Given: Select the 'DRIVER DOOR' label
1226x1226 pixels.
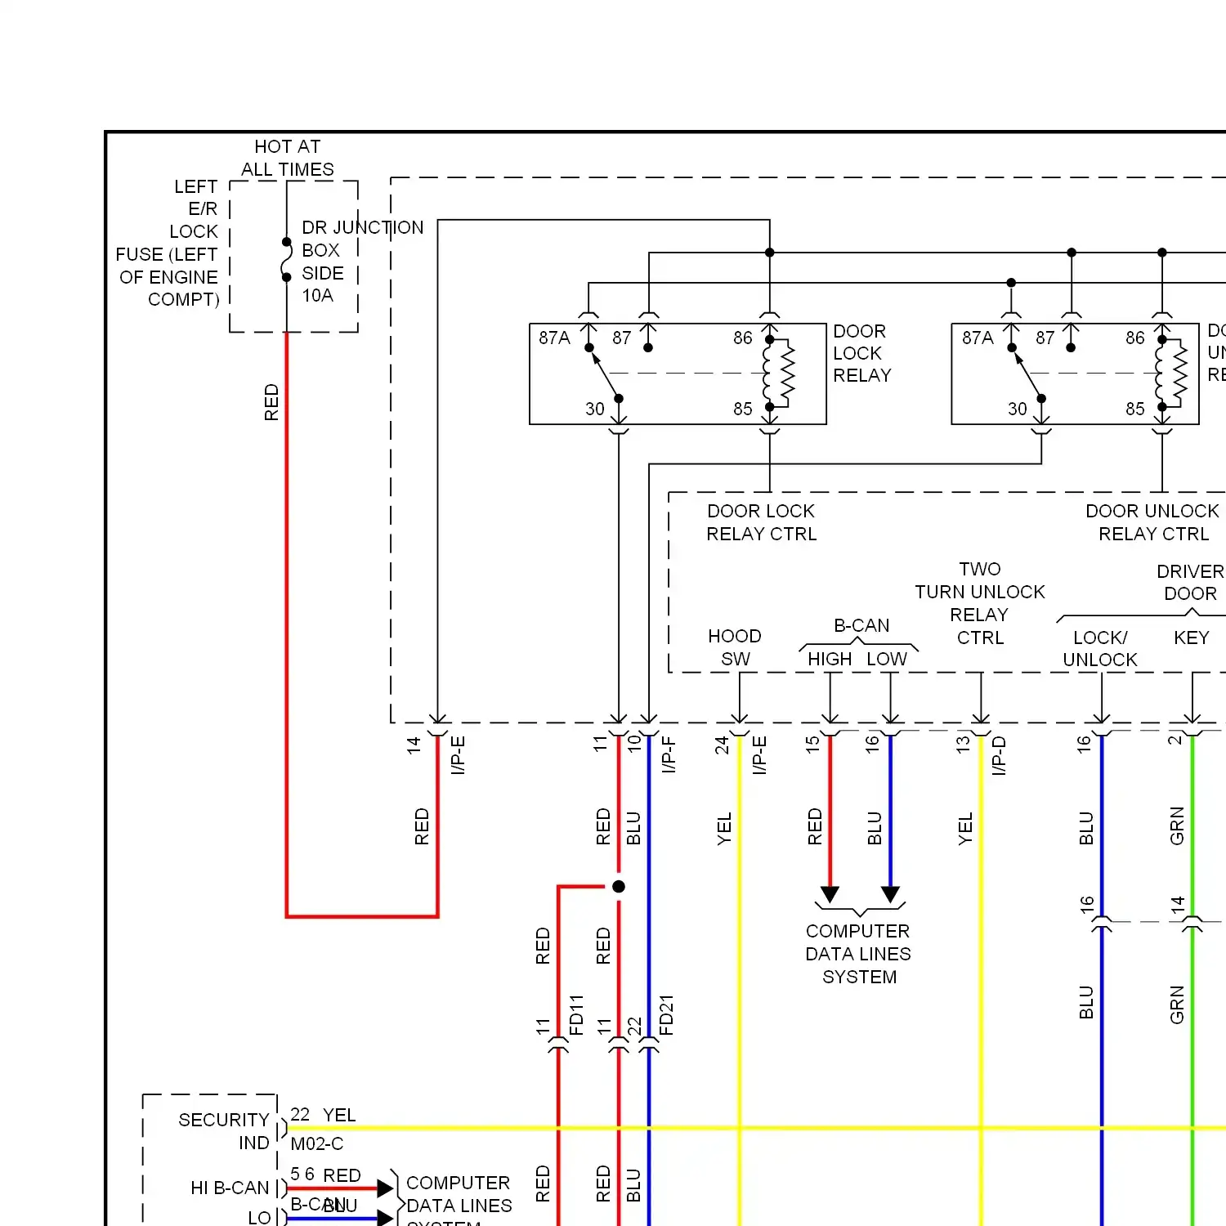Looking at the screenshot, I should point(1190,582).
